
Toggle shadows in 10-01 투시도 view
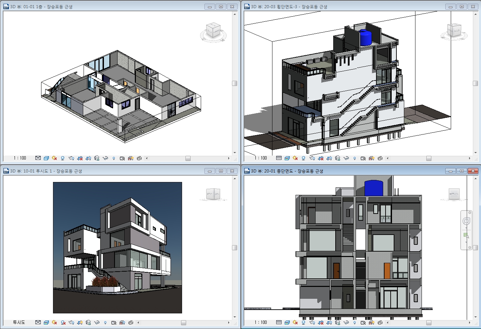[63, 323]
